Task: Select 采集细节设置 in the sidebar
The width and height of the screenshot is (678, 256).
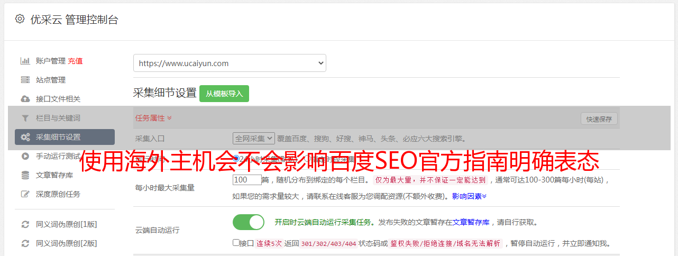Action: coord(65,137)
